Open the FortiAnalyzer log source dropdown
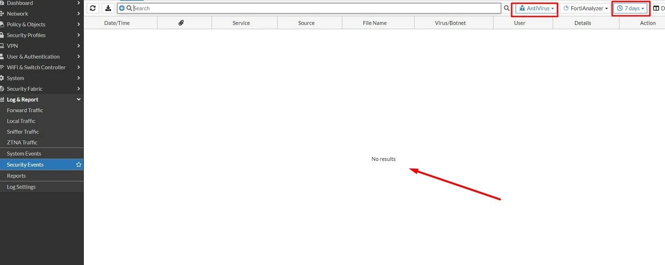The image size is (665, 265). tap(586, 9)
